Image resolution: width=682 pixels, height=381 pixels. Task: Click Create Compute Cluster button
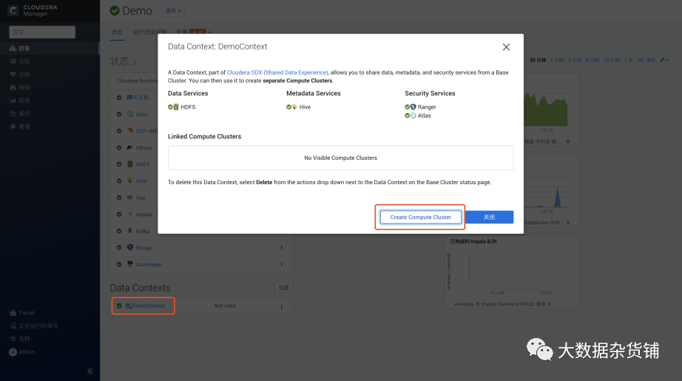[420, 217]
